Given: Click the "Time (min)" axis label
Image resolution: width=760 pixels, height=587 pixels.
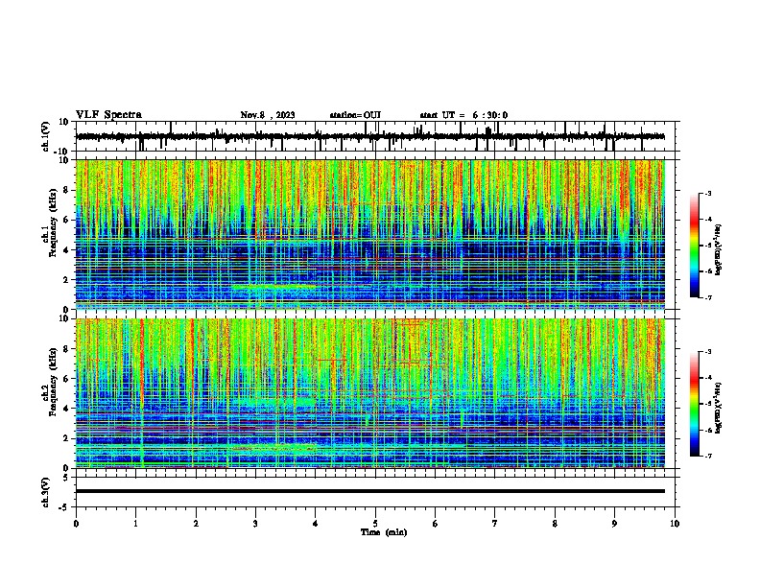Looking at the screenshot, I should click(x=384, y=532).
